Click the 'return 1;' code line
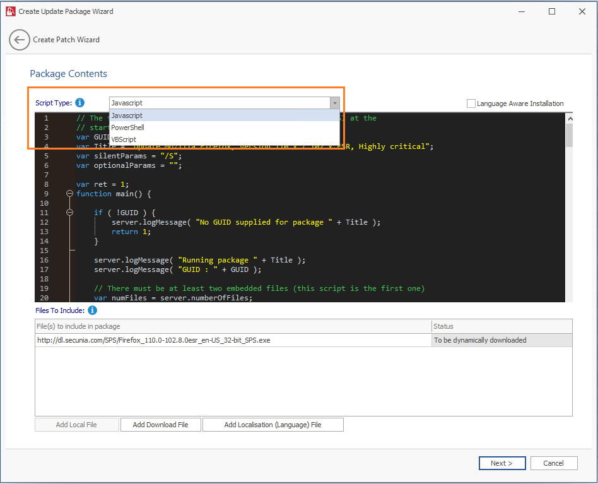 click(131, 232)
